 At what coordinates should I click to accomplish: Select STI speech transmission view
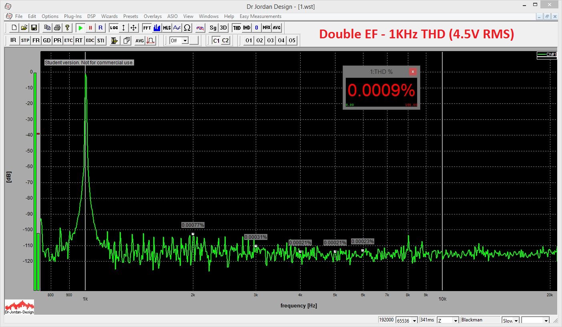[x=101, y=40]
